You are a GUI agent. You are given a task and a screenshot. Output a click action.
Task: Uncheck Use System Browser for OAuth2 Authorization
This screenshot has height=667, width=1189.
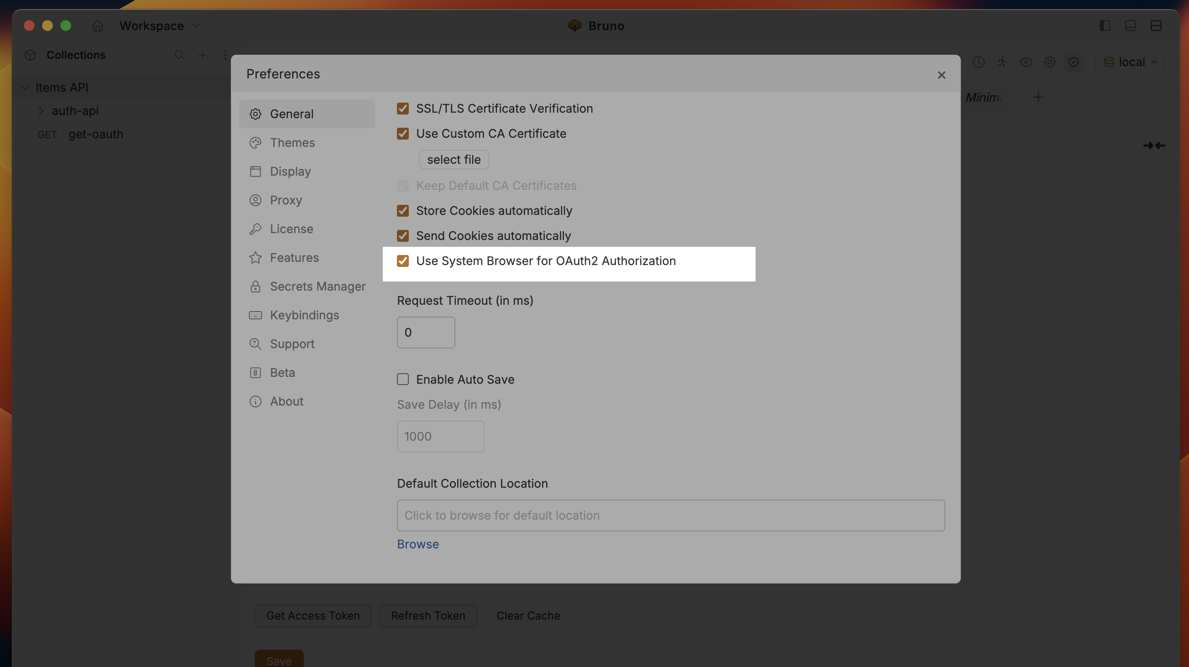[x=403, y=261]
